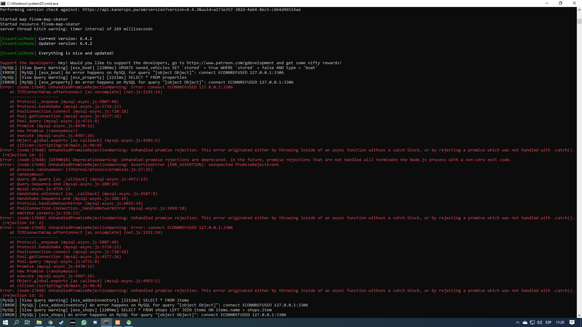Viewport: 582px width, 327px height.
Task: Click the OneDrive cloud icon
Action: [525, 322]
